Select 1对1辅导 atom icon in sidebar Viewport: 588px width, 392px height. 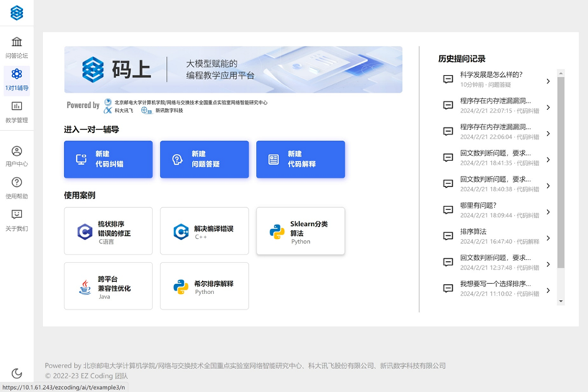click(x=17, y=74)
